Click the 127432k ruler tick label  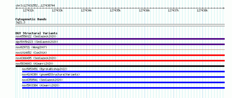(x=28, y=11)
